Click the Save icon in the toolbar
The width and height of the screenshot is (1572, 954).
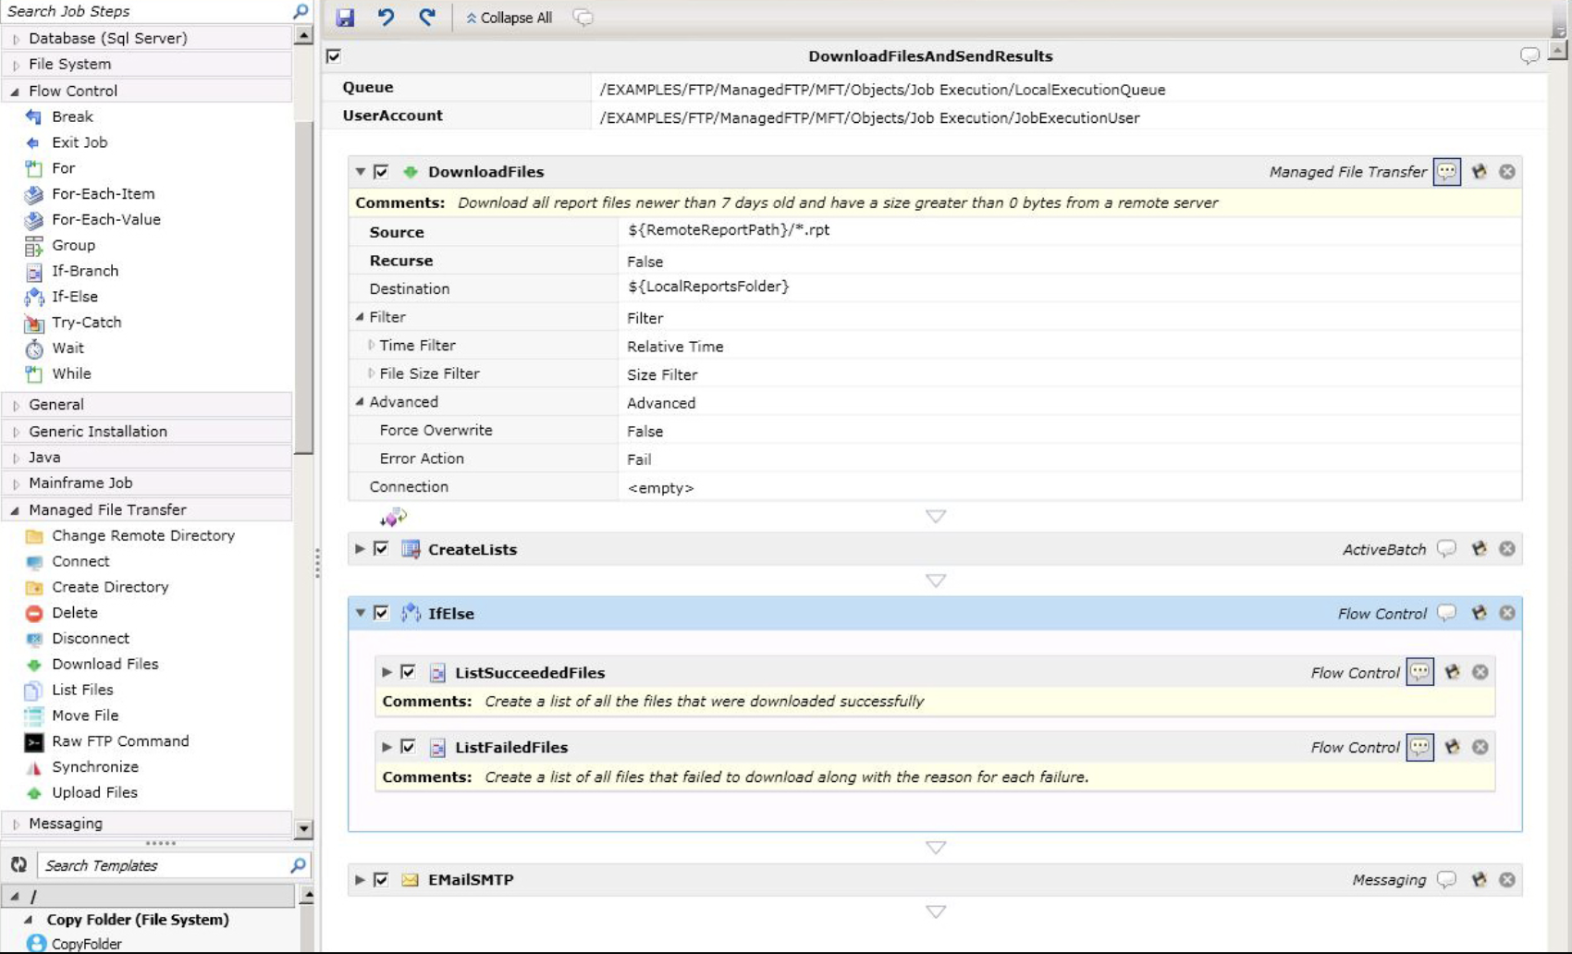(x=347, y=17)
